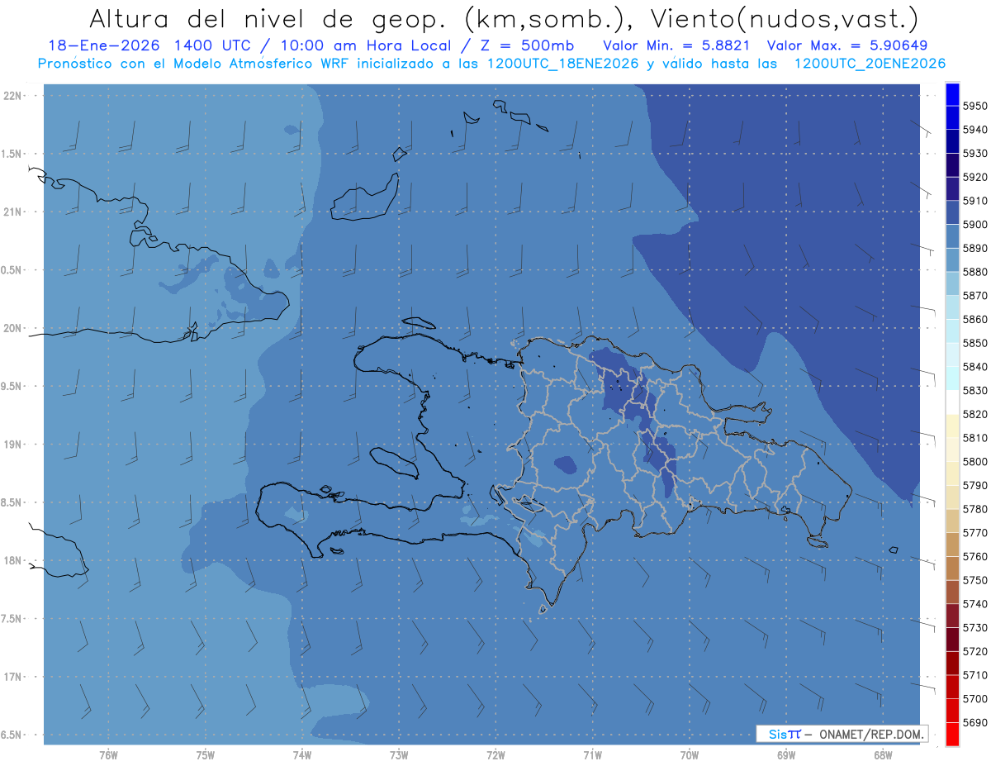Viewport: 991px width, 766px height.
Task: Click the '21N' latitude label
Action: tap(12, 212)
